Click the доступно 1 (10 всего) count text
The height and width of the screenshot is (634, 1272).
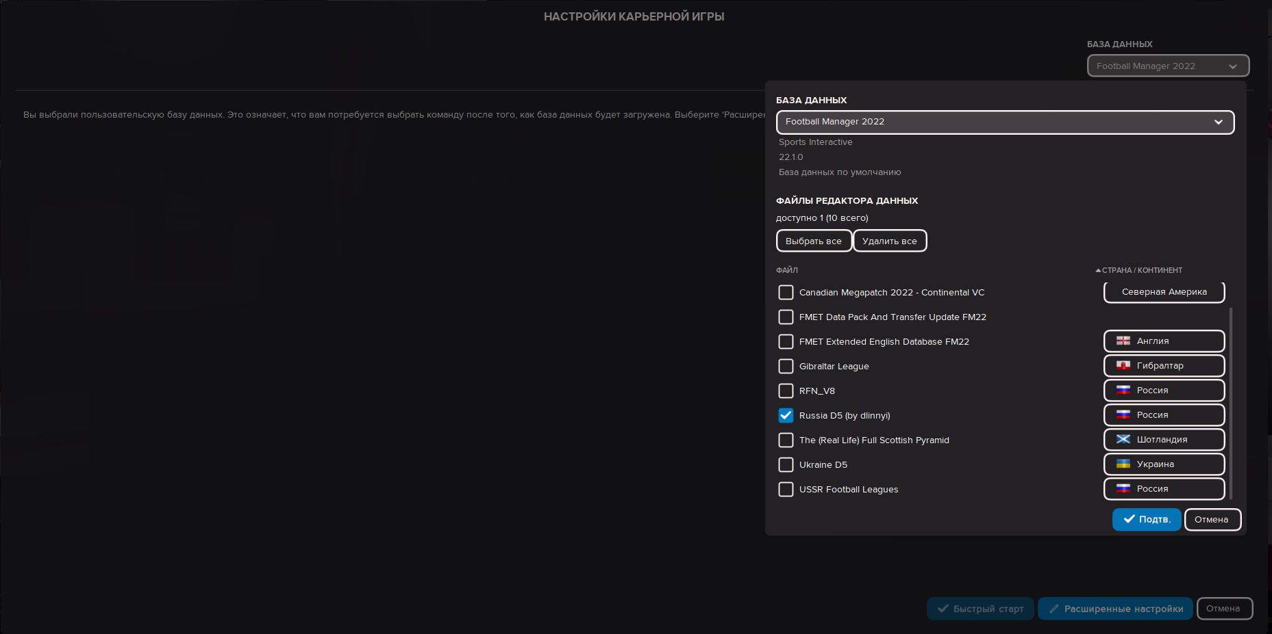pyautogui.click(x=822, y=218)
